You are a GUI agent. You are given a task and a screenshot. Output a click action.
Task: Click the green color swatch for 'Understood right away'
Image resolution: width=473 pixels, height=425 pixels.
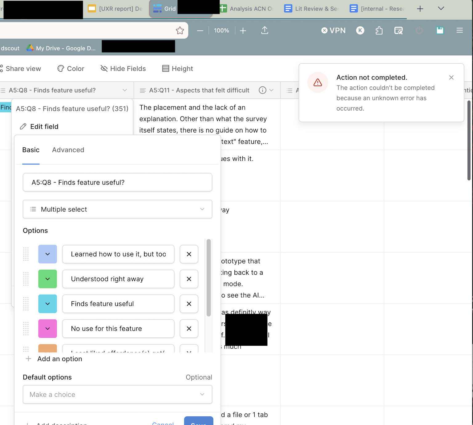tap(47, 279)
